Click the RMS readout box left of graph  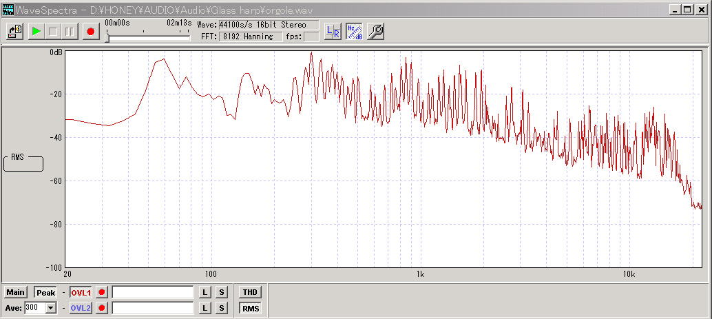point(23,163)
